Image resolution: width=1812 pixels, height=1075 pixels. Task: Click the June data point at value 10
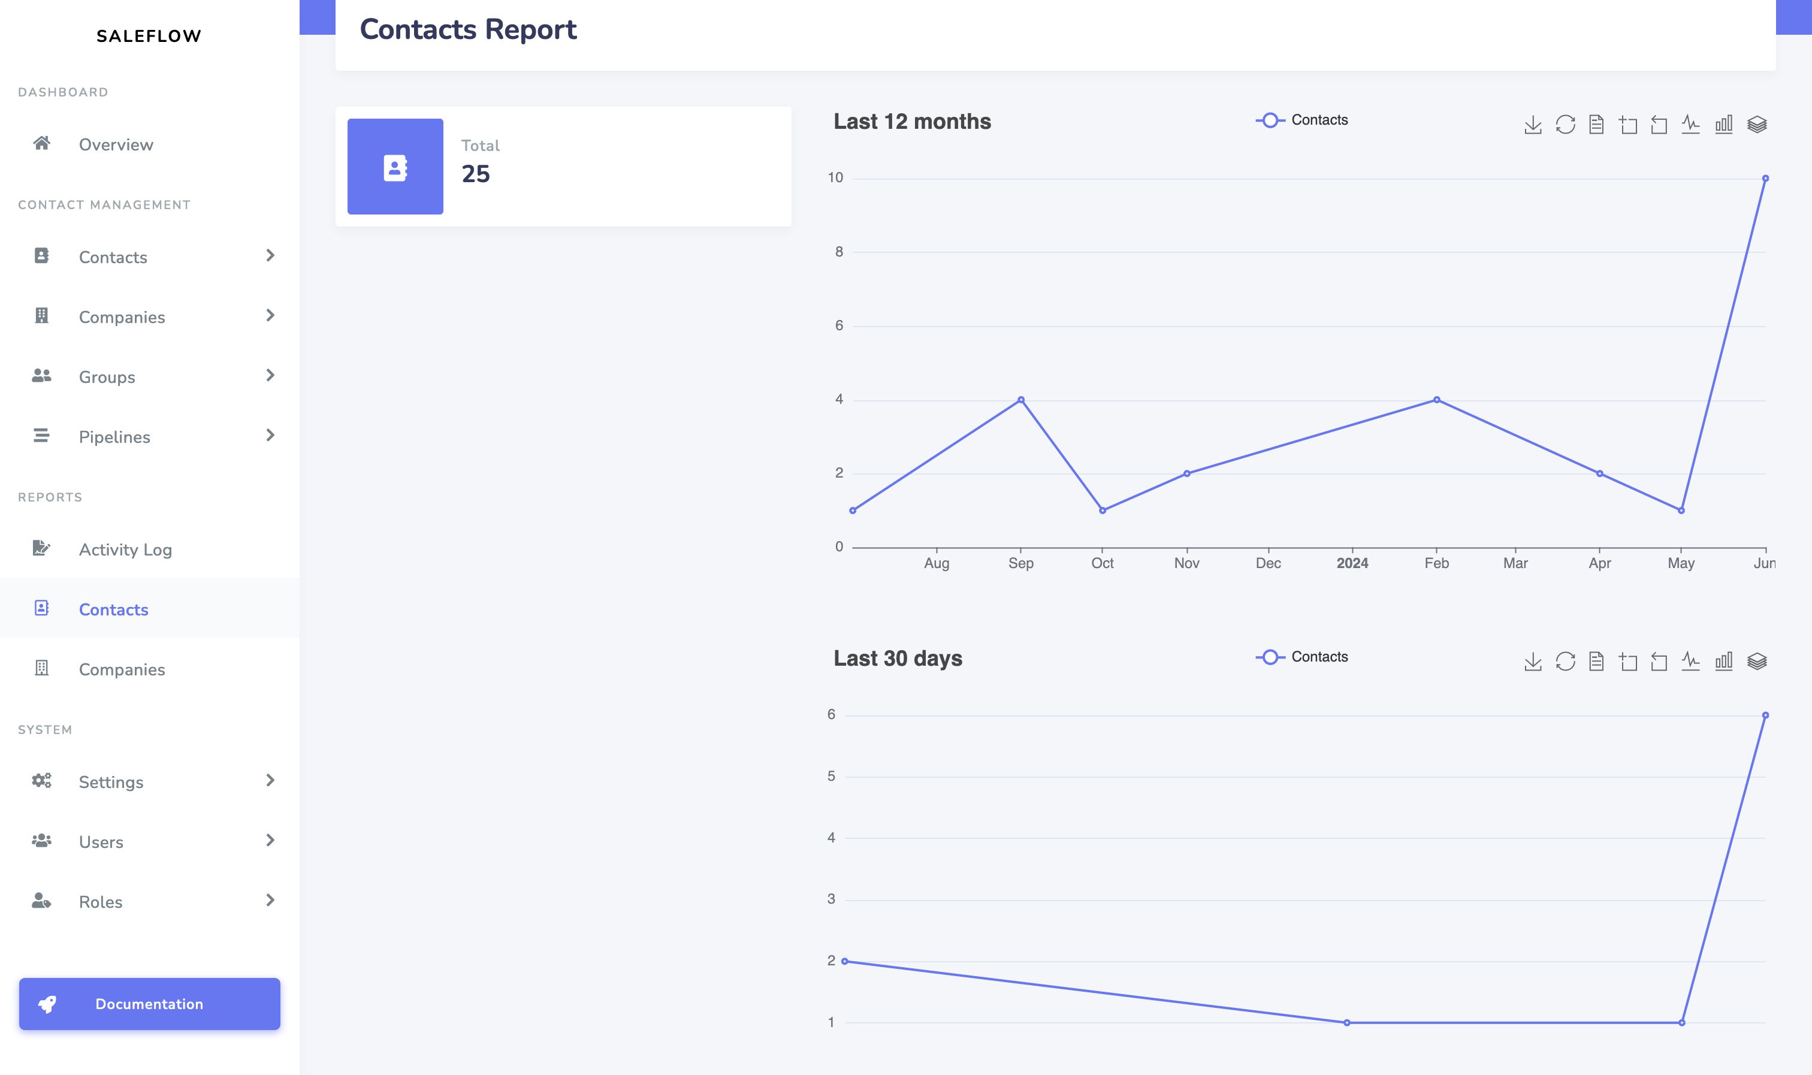pos(1766,178)
